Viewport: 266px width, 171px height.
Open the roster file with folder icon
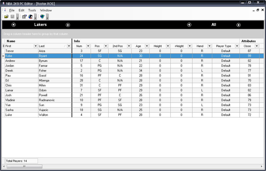click(x=6, y=17)
